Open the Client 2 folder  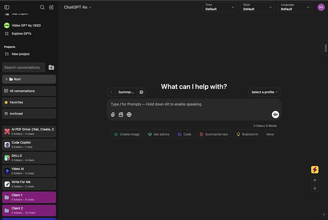click(29, 210)
